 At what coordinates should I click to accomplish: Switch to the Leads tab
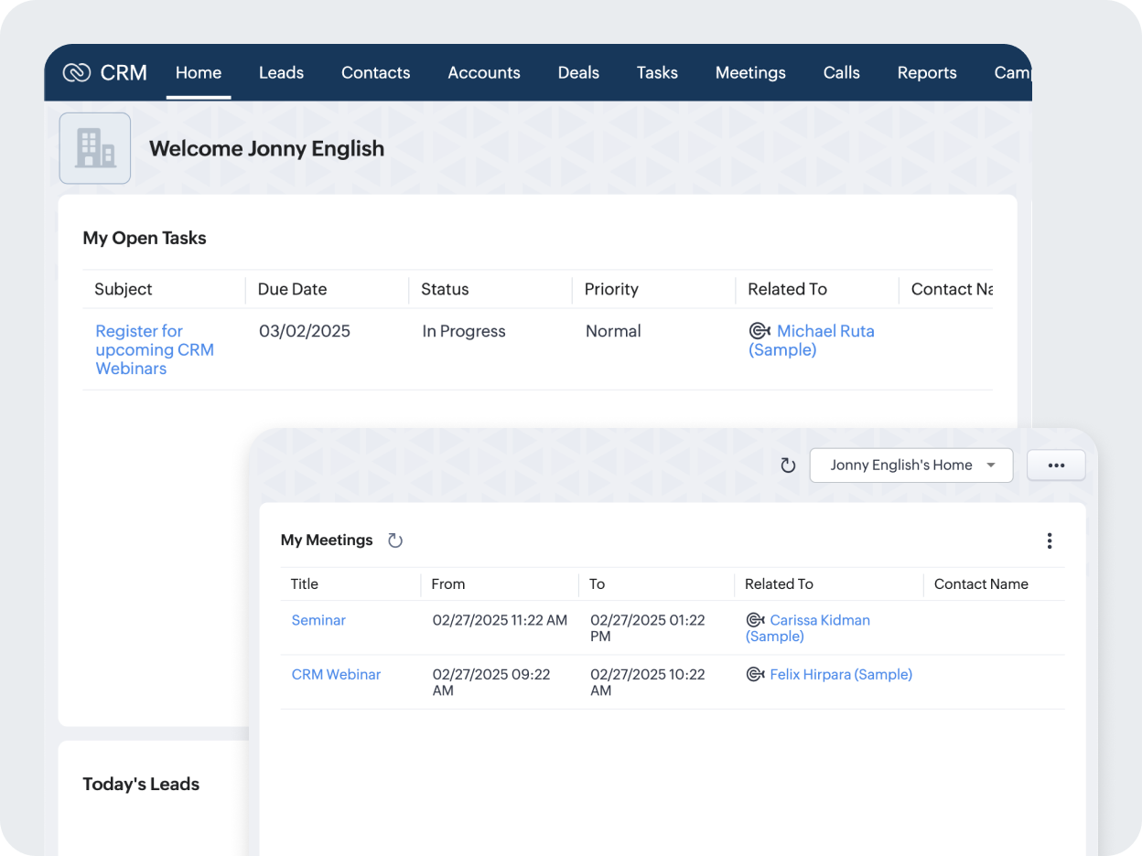pyautogui.click(x=281, y=73)
